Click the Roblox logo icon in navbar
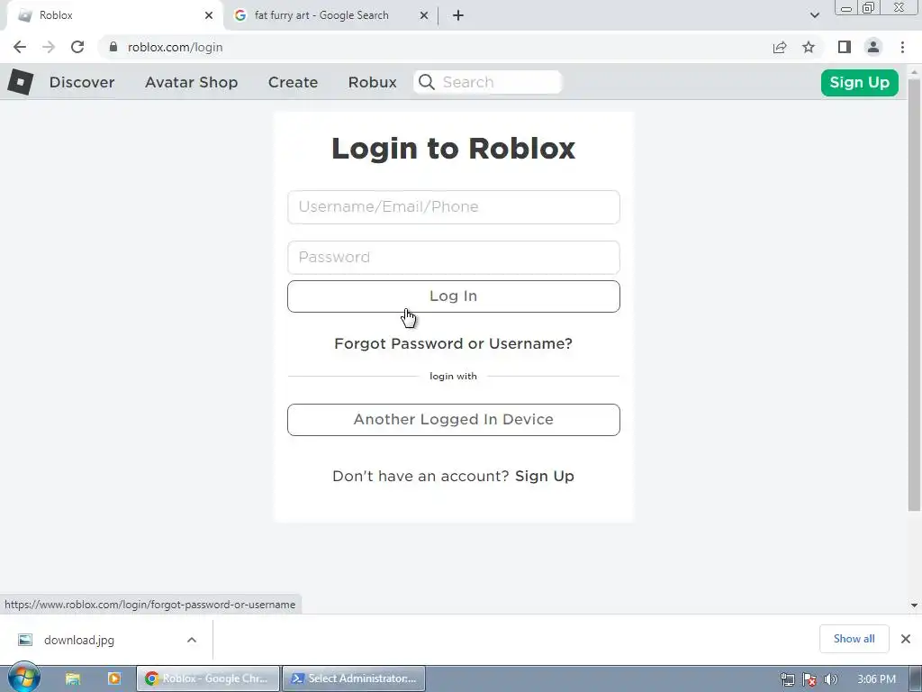Screen dimensions: 922x692 click(21, 82)
